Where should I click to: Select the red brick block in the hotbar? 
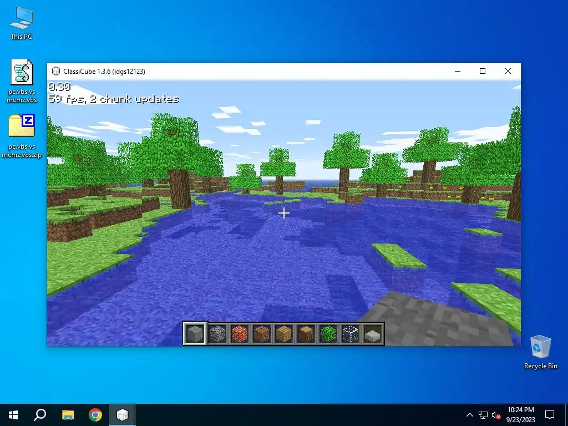pyautogui.click(x=240, y=333)
